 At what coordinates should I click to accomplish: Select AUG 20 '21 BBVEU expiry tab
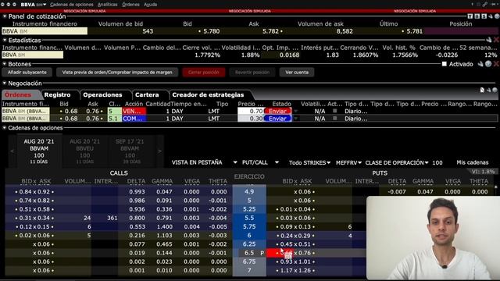pos(85,151)
